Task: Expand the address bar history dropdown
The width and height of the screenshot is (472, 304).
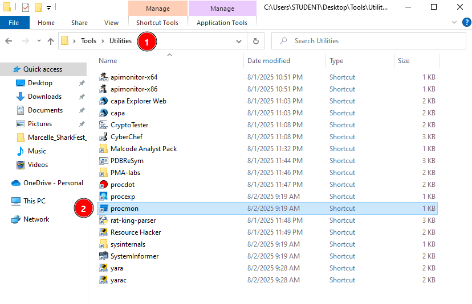Action: click(239, 41)
